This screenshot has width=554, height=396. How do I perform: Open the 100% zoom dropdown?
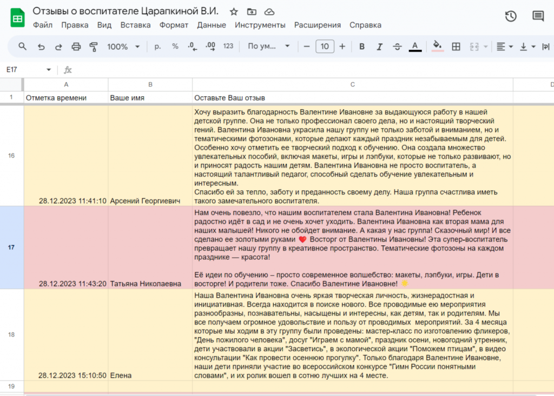(123, 46)
